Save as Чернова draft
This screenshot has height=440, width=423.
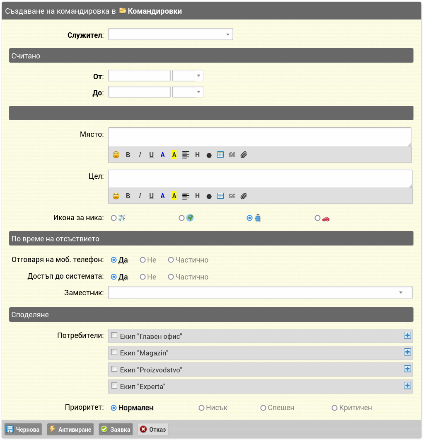click(x=23, y=430)
